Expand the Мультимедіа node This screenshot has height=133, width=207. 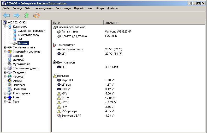5,64
